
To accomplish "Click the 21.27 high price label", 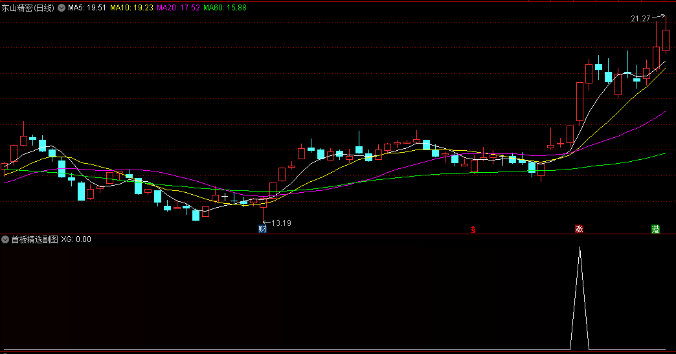I will pos(640,19).
